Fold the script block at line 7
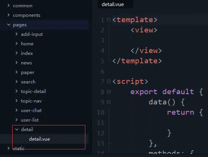 [109, 81]
